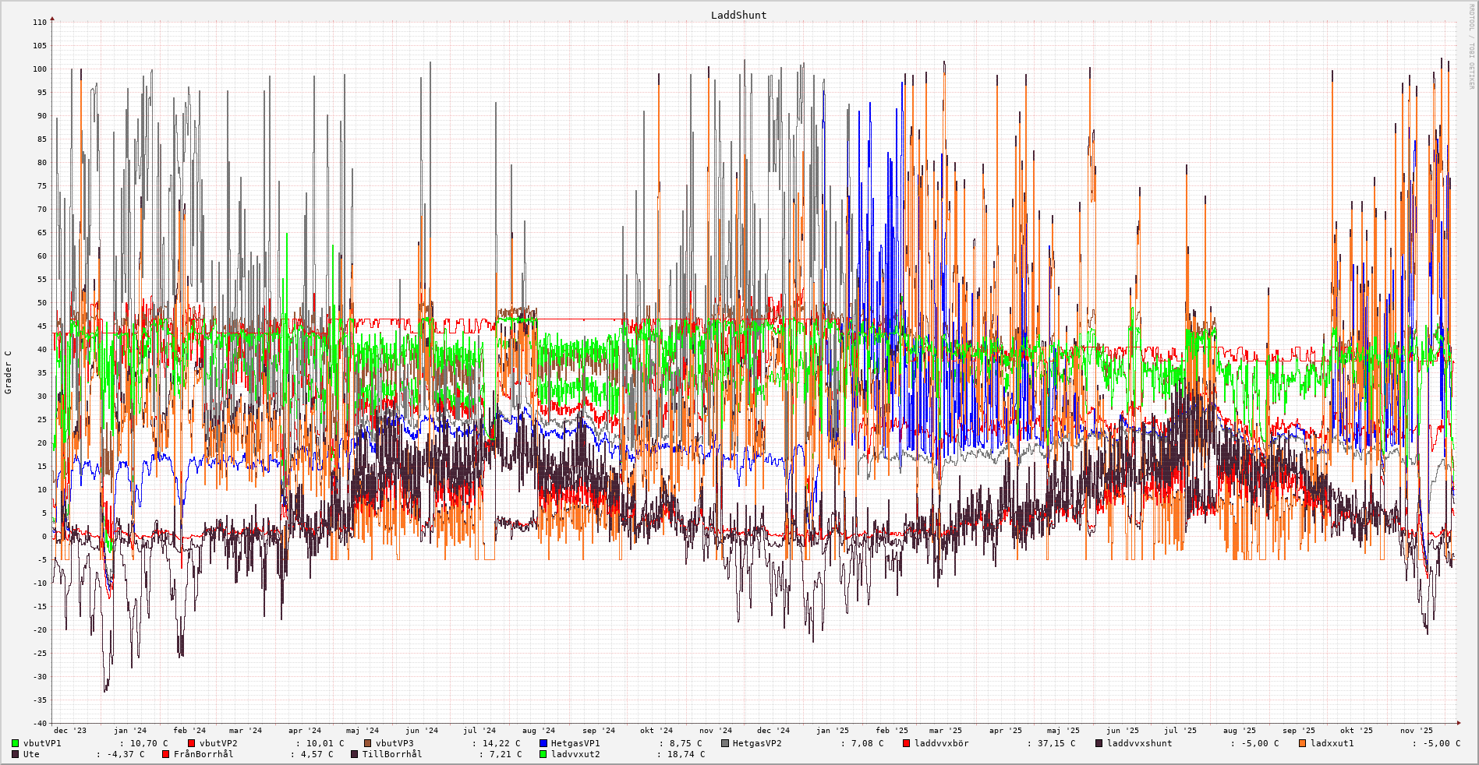
Task: Click the 'jan '25' x-axis month label
Action: [833, 731]
